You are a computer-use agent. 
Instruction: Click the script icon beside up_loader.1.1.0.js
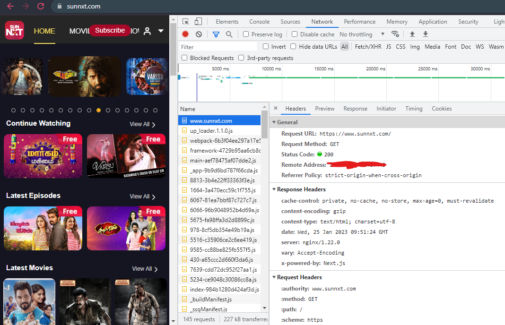coord(184,131)
